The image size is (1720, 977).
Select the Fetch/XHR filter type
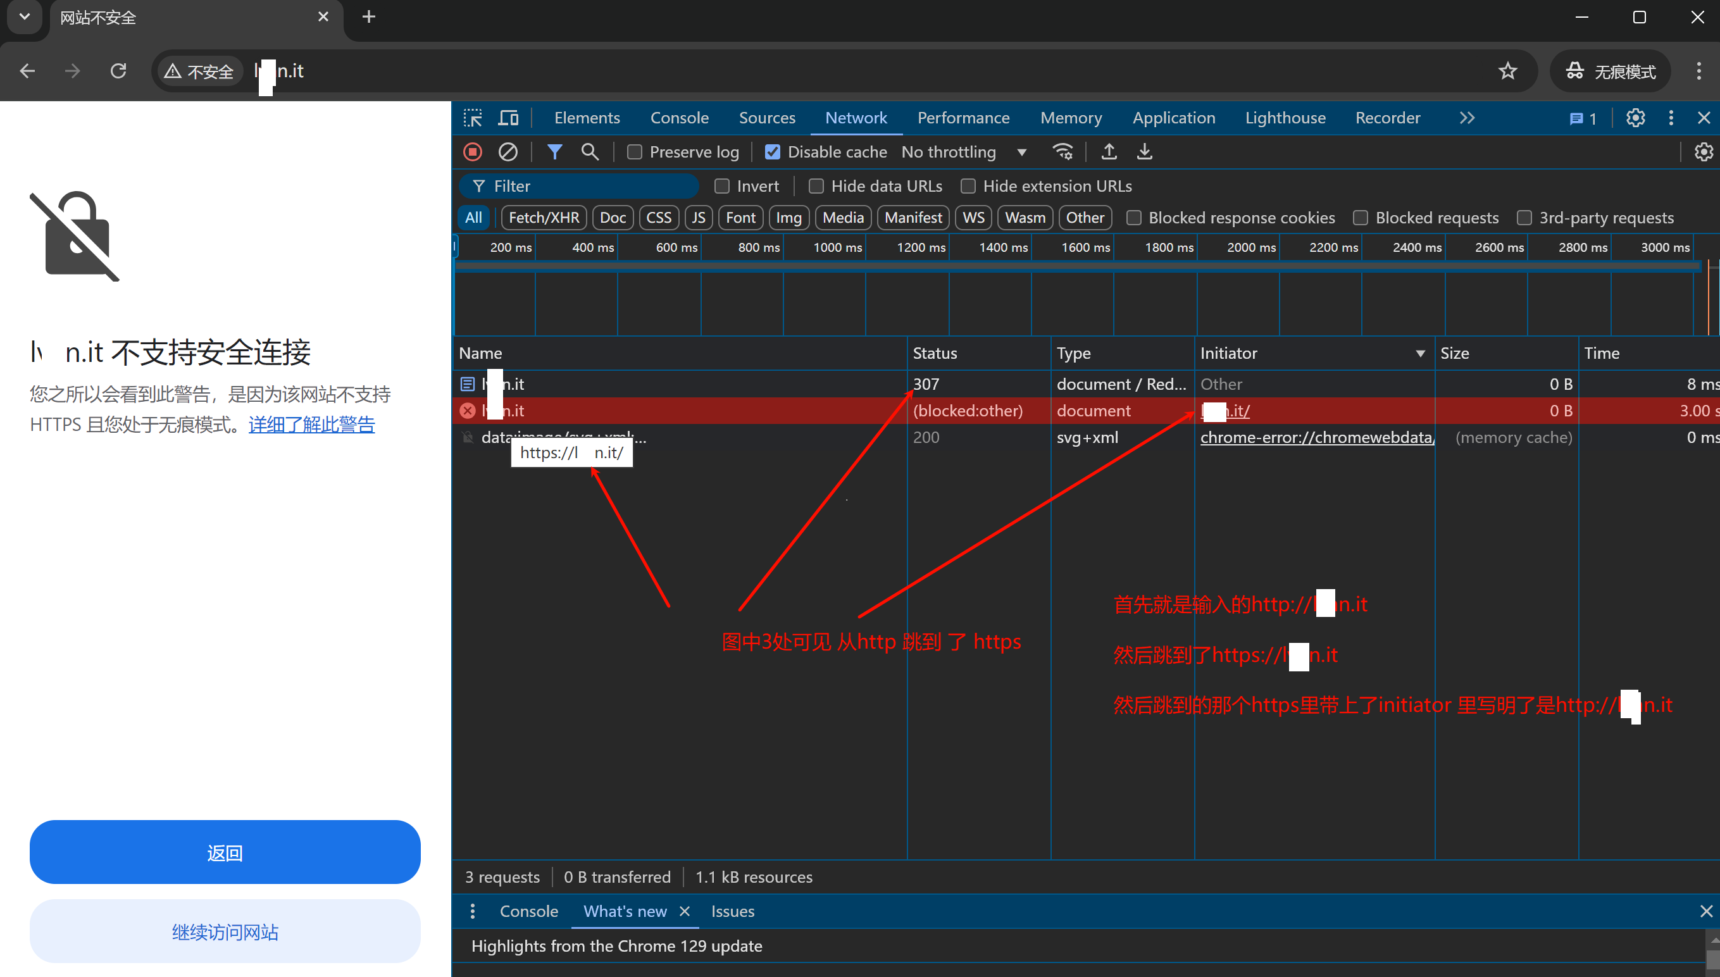pyautogui.click(x=544, y=218)
